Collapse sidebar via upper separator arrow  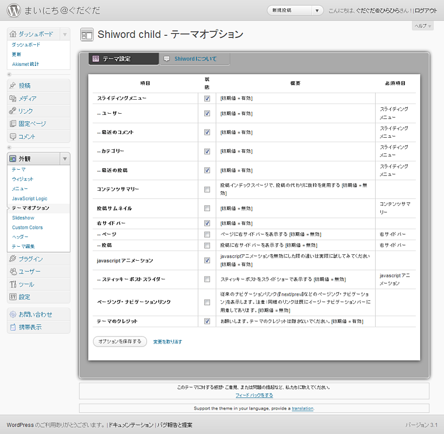9,75
